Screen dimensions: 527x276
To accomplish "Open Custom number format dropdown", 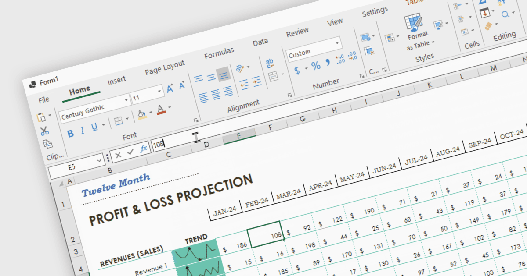I will coord(337,43).
